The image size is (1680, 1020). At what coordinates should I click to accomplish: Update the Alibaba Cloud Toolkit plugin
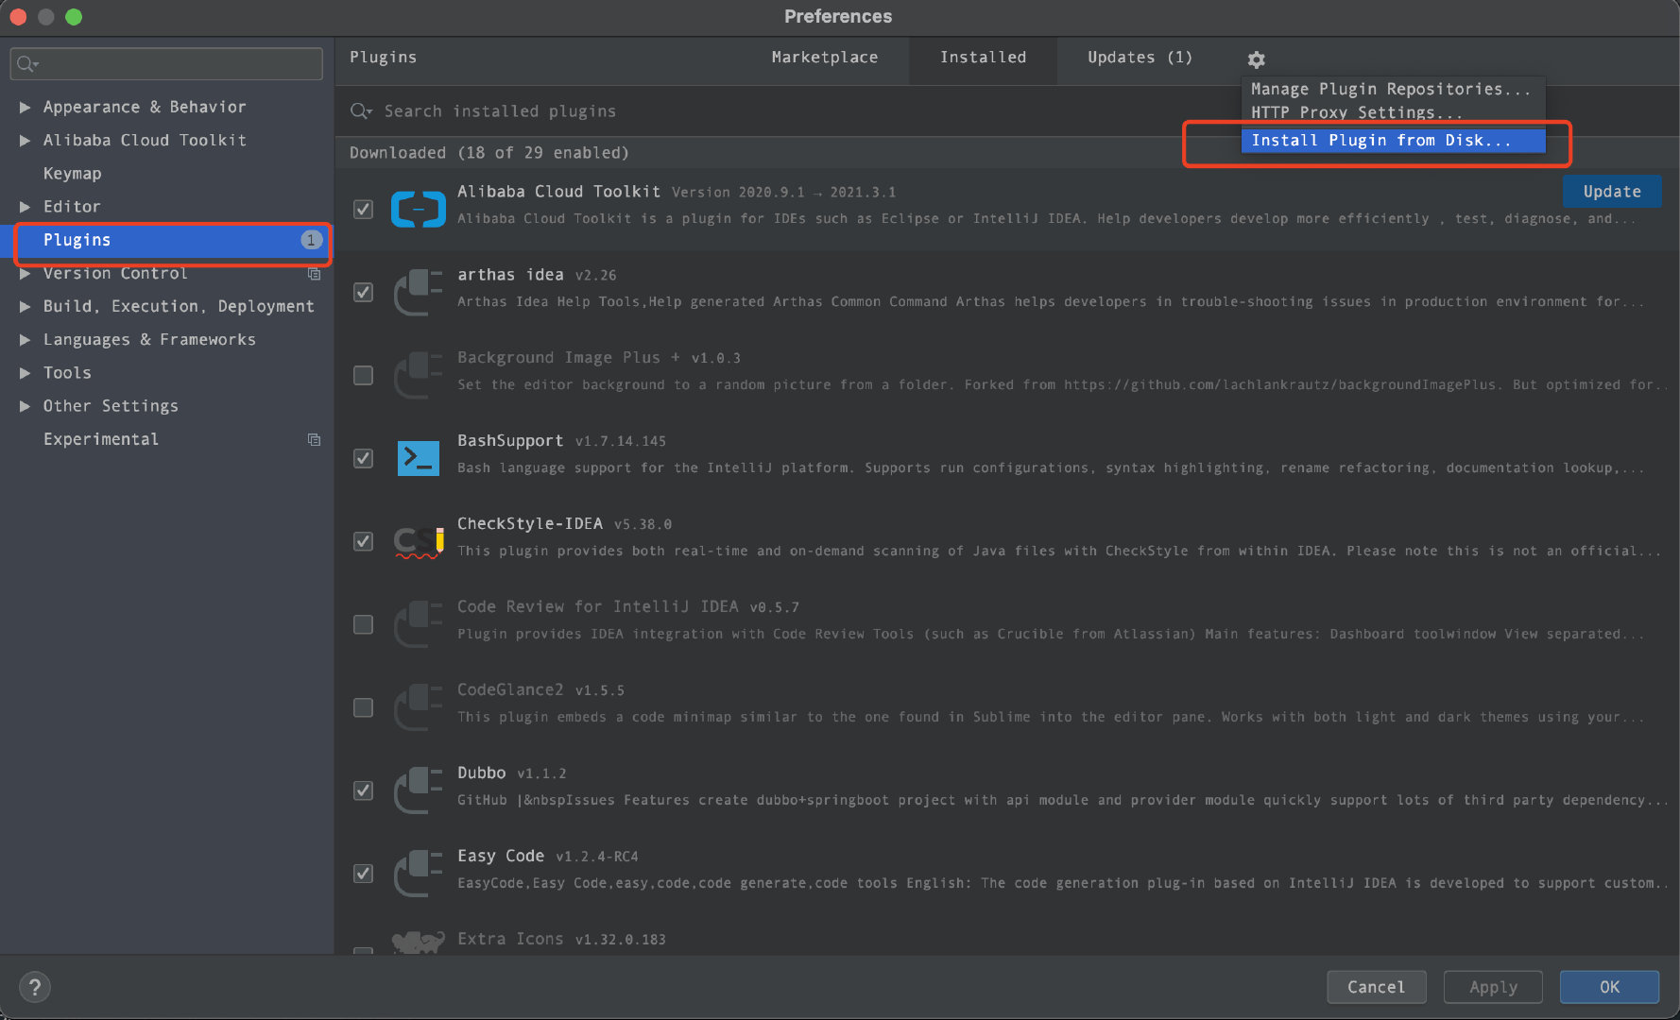pyautogui.click(x=1612, y=192)
